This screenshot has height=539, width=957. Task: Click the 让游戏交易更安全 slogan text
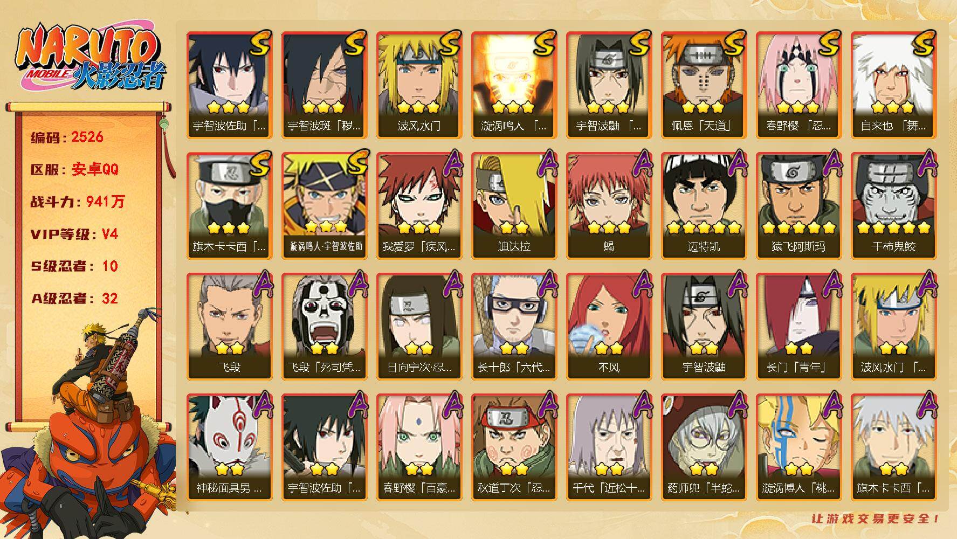pyautogui.click(x=876, y=519)
